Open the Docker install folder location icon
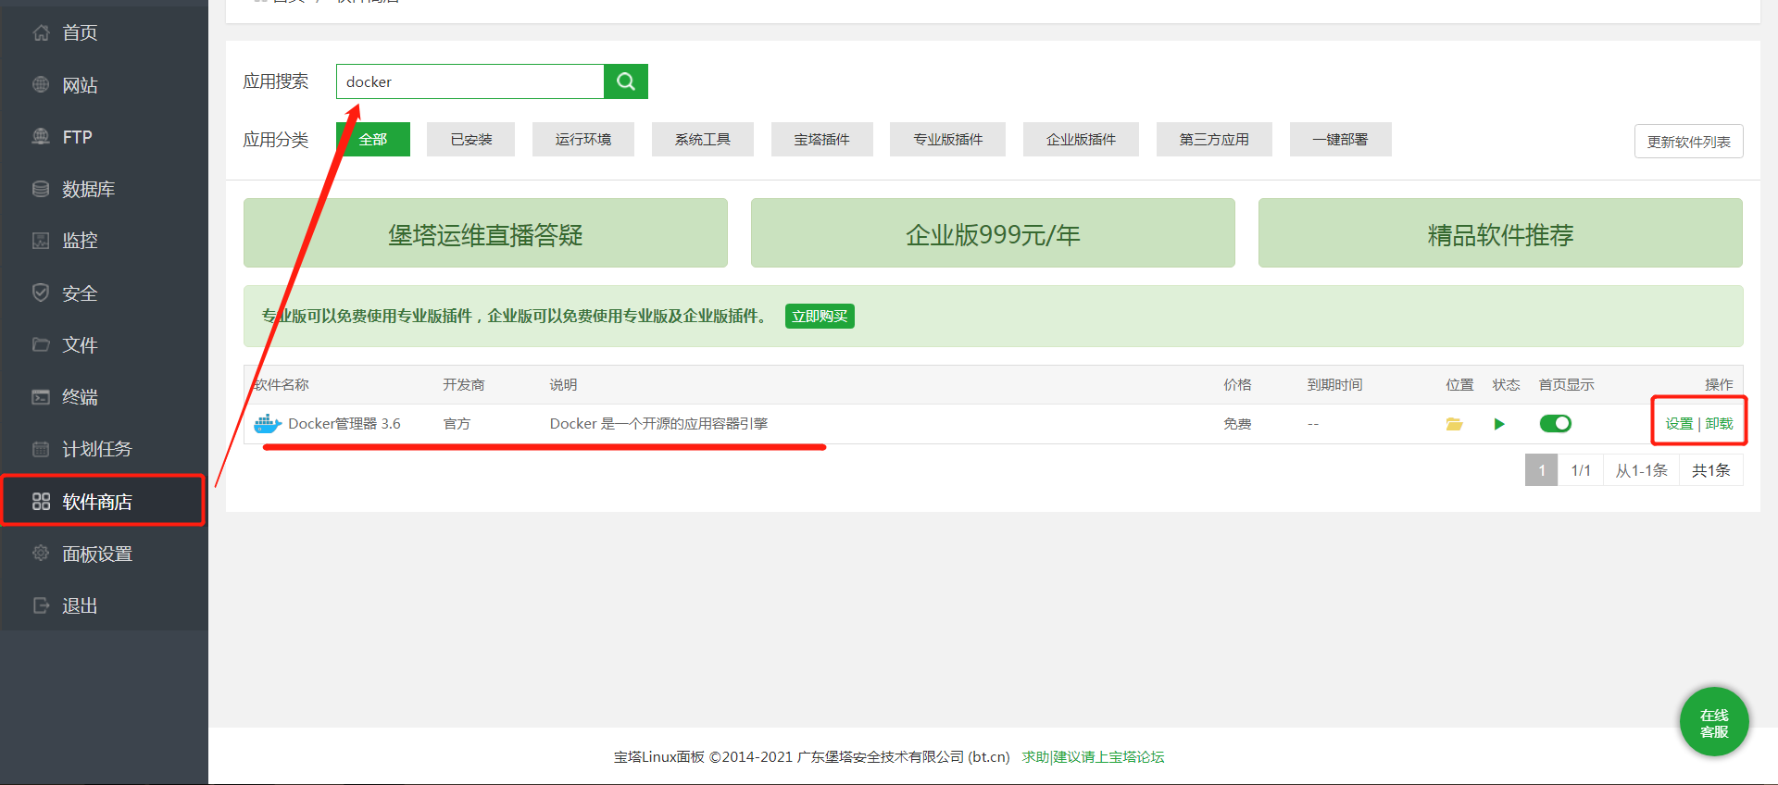 1455,424
